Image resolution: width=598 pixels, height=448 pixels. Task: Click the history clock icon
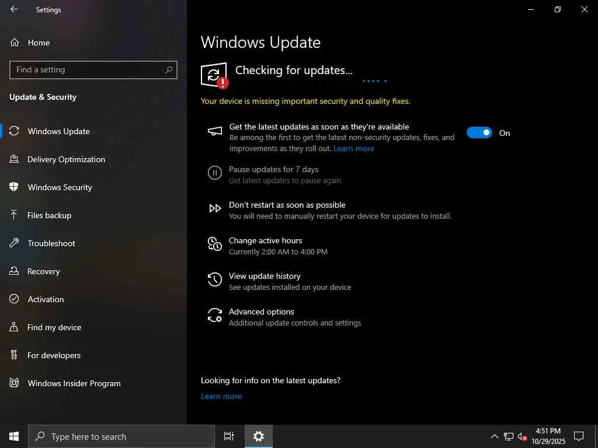(x=215, y=279)
